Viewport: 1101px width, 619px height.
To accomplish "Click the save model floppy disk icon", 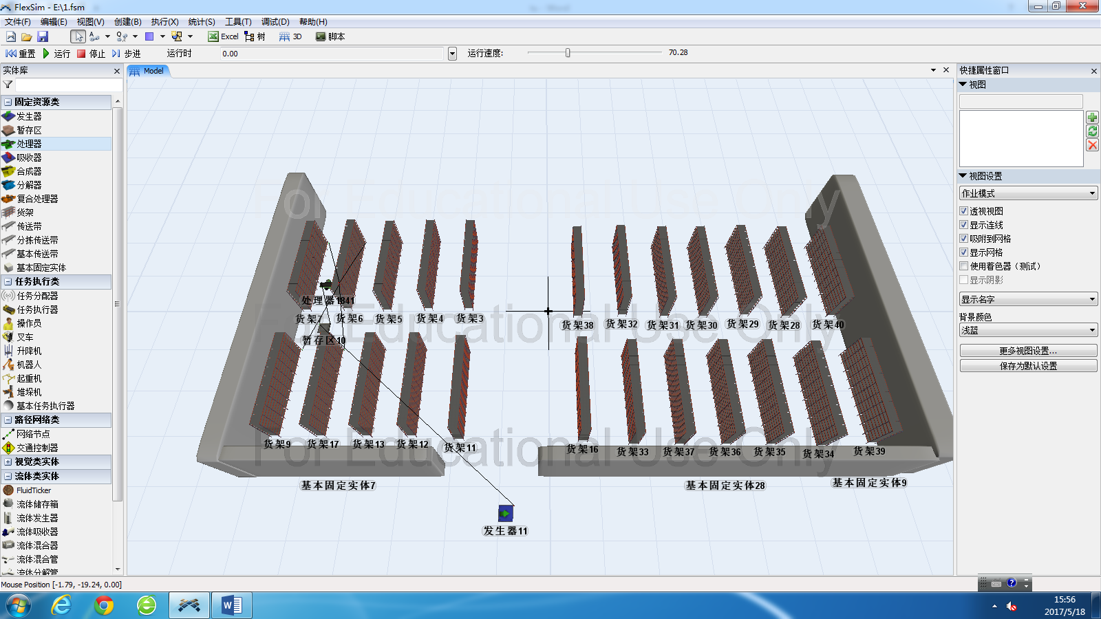I will (43, 36).
